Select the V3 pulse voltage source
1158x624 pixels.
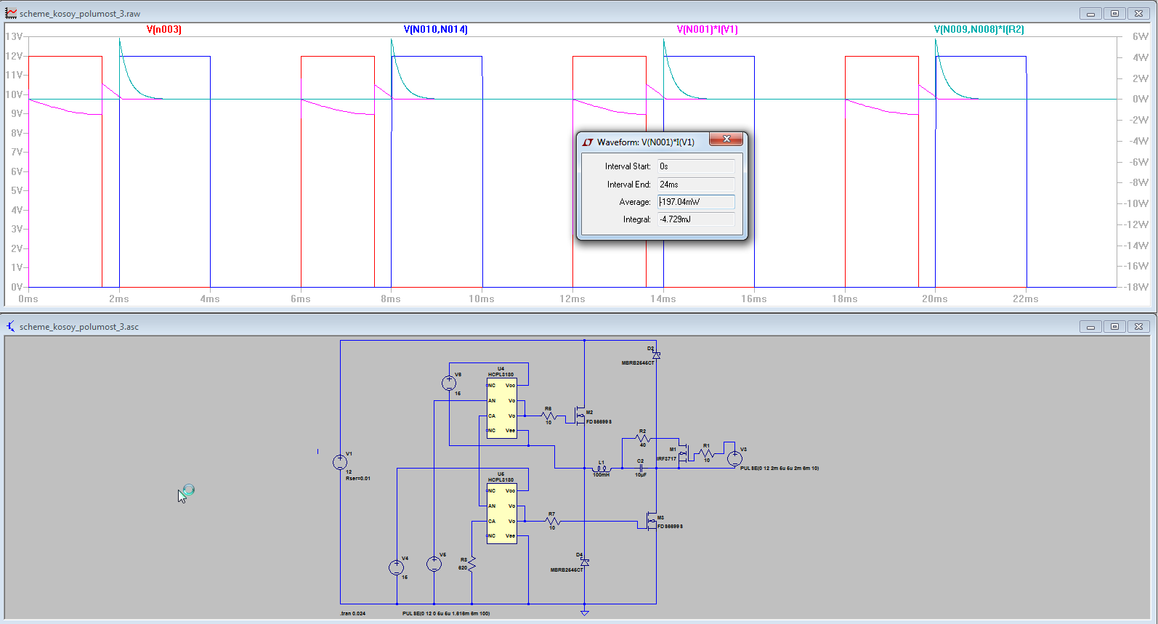pyautogui.click(x=734, y=458)
